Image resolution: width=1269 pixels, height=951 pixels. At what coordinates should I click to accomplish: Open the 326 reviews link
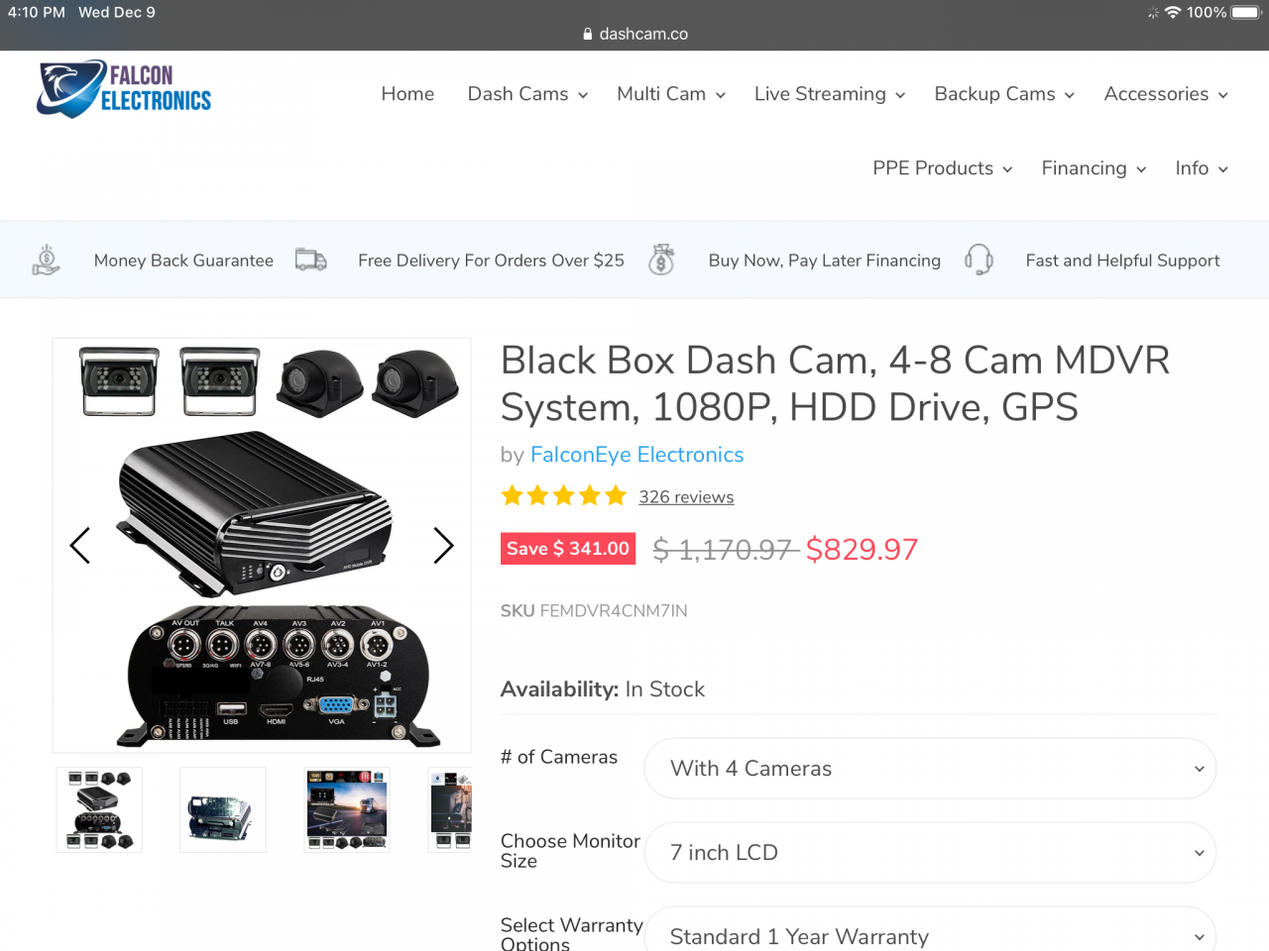pyautogui.click(x=686, y=497)
